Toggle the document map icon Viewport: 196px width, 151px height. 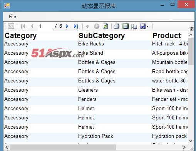tap(11, 26)
